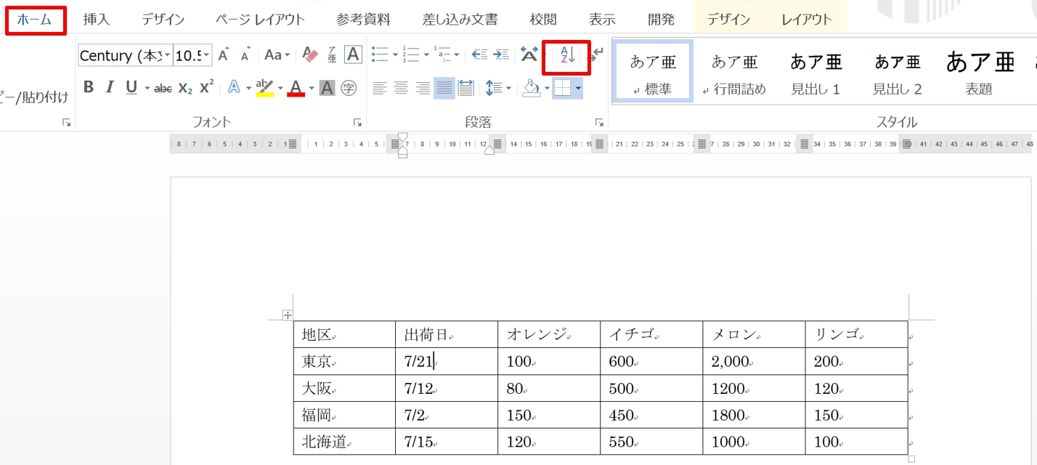The image size is (1037, 465).
Task: Open underline style dropdown arrow
Action: click(x=147, y=89)
